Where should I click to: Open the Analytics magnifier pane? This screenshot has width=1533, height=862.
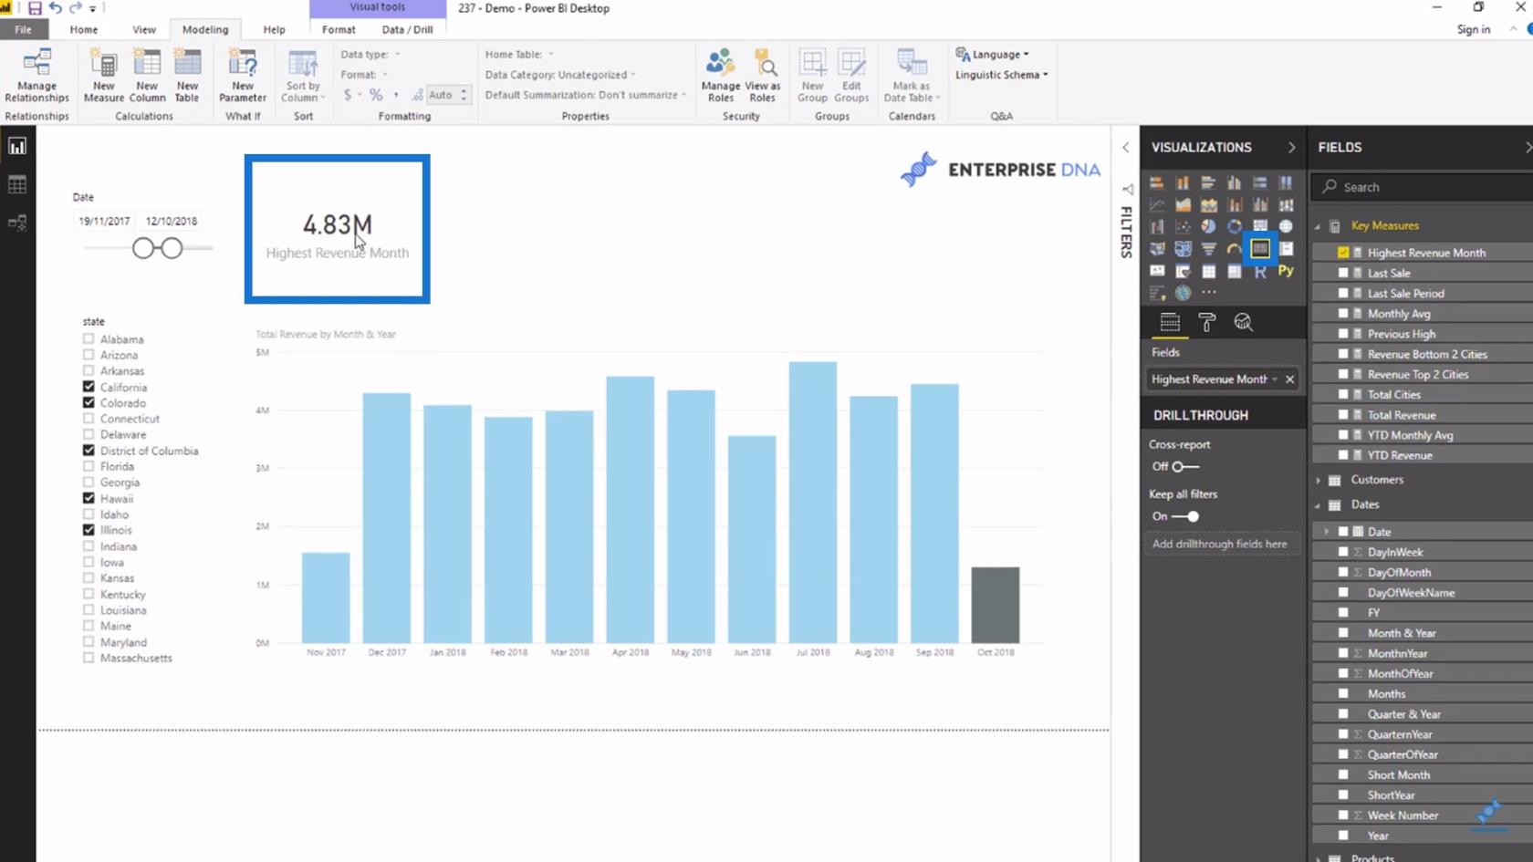tap(1243, 322)
